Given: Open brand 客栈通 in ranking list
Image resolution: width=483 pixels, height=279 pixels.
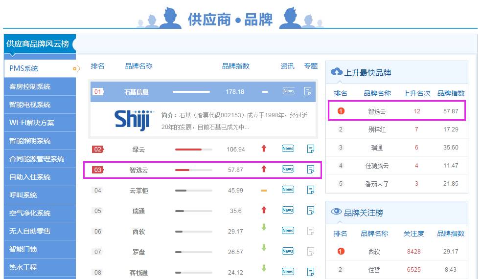Looking at the screenshot, I should pos(138,273).
